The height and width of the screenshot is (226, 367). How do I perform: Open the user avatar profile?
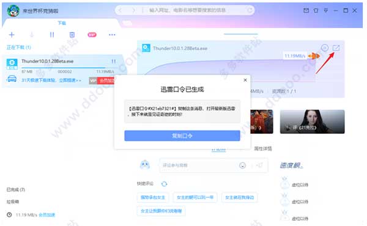[x=13, y=11]
